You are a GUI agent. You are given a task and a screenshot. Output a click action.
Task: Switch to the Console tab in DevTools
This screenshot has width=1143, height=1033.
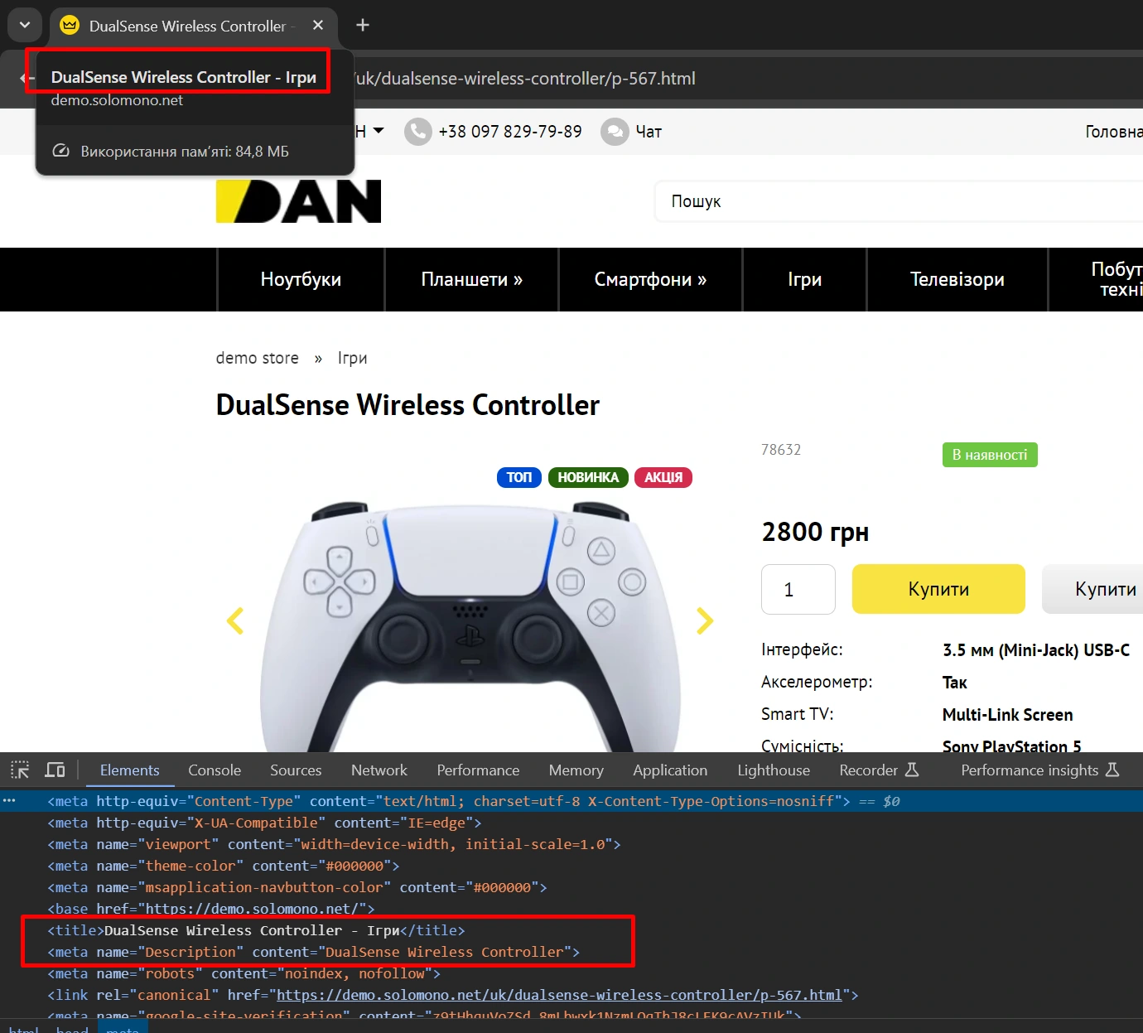[x=215, y=770]
